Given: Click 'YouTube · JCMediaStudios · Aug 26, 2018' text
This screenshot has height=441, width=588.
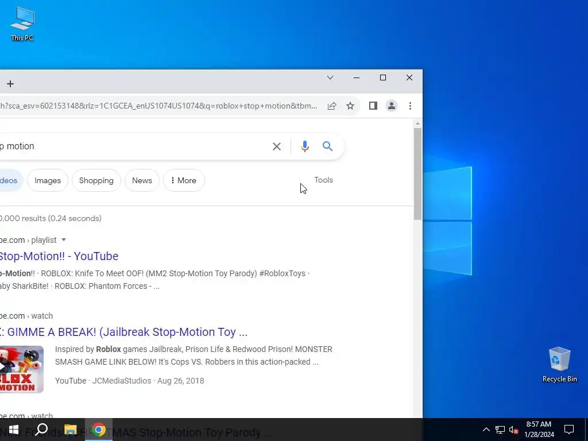Looking at the screenshot, I should coord(130,381).
